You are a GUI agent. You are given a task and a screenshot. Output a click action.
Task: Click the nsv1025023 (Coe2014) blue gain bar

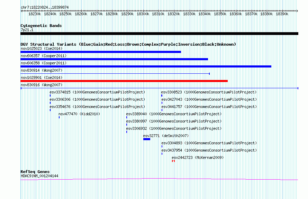101,52
